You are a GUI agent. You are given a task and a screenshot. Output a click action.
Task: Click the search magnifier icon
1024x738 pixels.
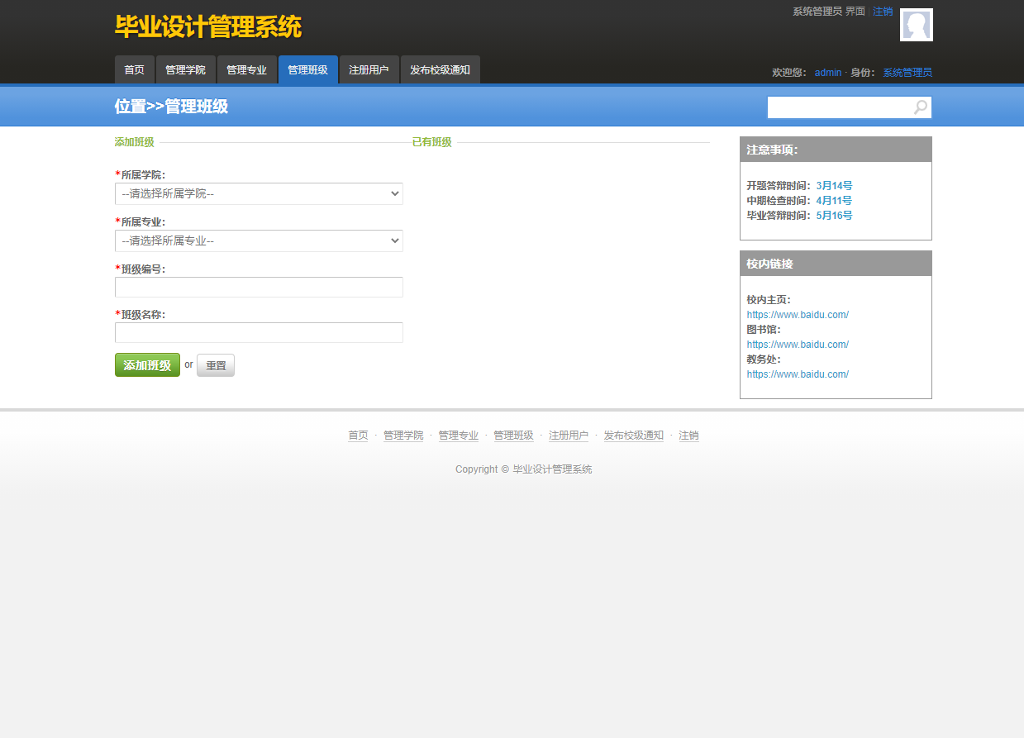click(x=920, y=107)
